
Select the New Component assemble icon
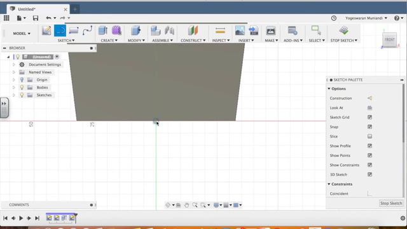click(156, 31)
